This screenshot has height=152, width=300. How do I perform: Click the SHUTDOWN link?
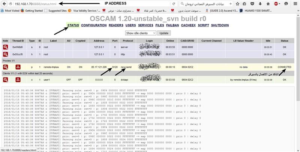[x=220, y=25]
